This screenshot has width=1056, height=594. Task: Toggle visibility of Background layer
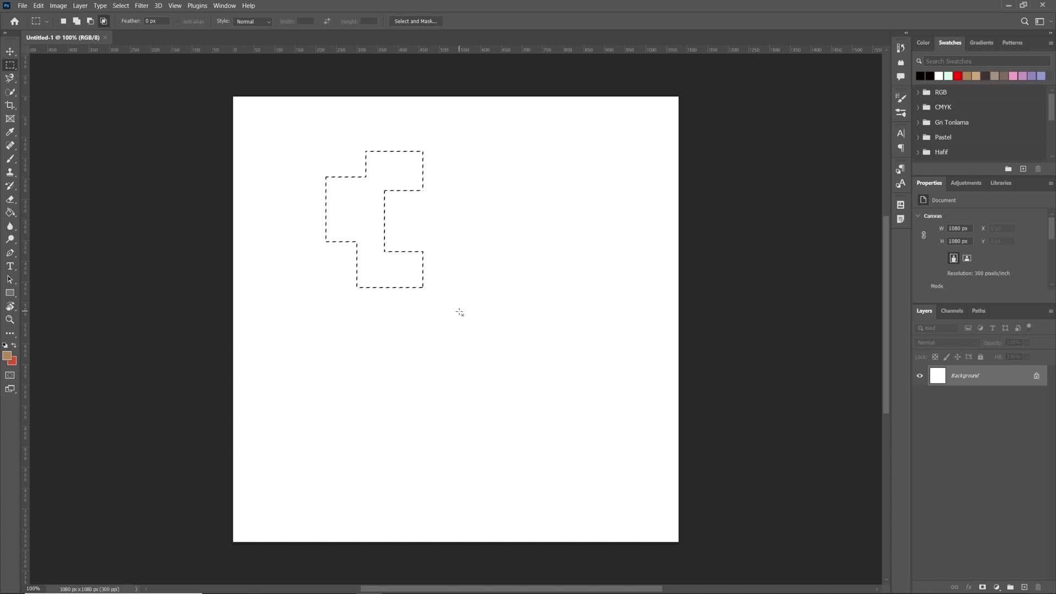920,375
